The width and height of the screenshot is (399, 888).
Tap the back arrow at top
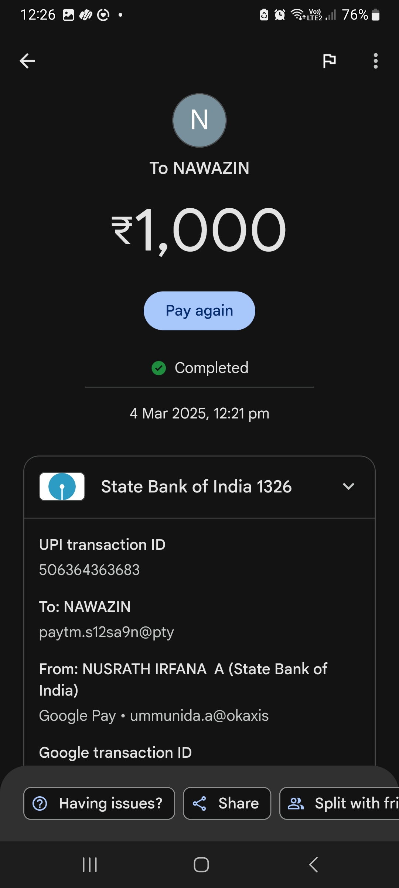[x=27, y=61]
